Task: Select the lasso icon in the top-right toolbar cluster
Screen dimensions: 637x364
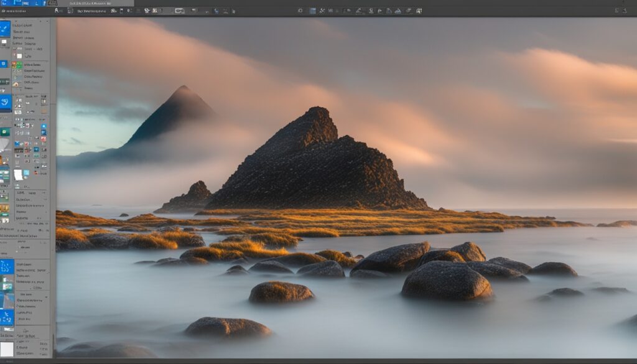Action: tap(323, 11)
